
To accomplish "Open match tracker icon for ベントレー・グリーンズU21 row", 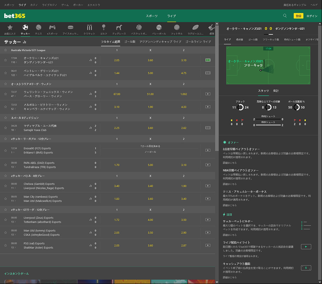I will tap(208, 73).
